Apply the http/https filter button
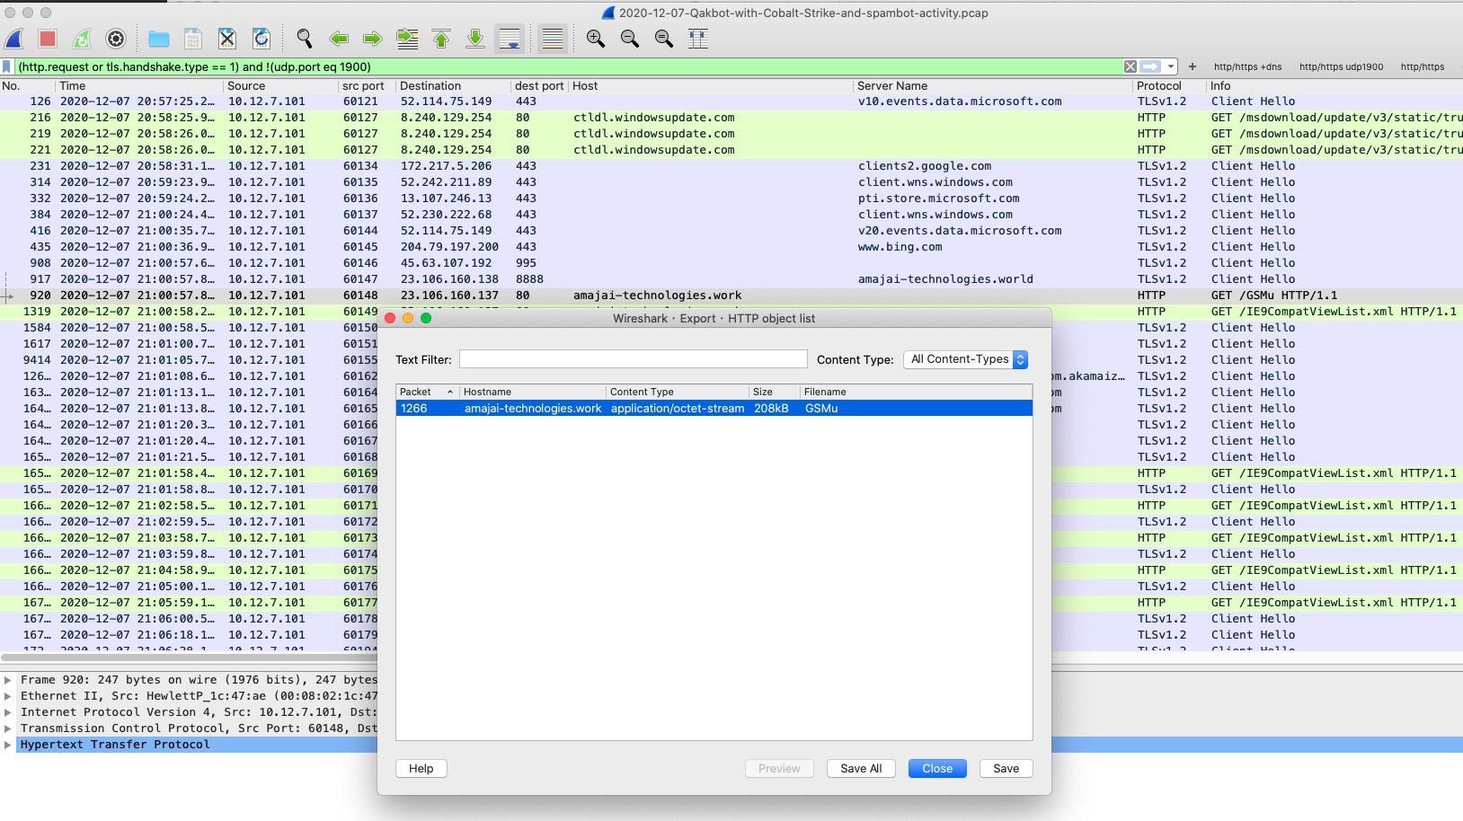The image size is (1463, 821). tap(1423, 66)
